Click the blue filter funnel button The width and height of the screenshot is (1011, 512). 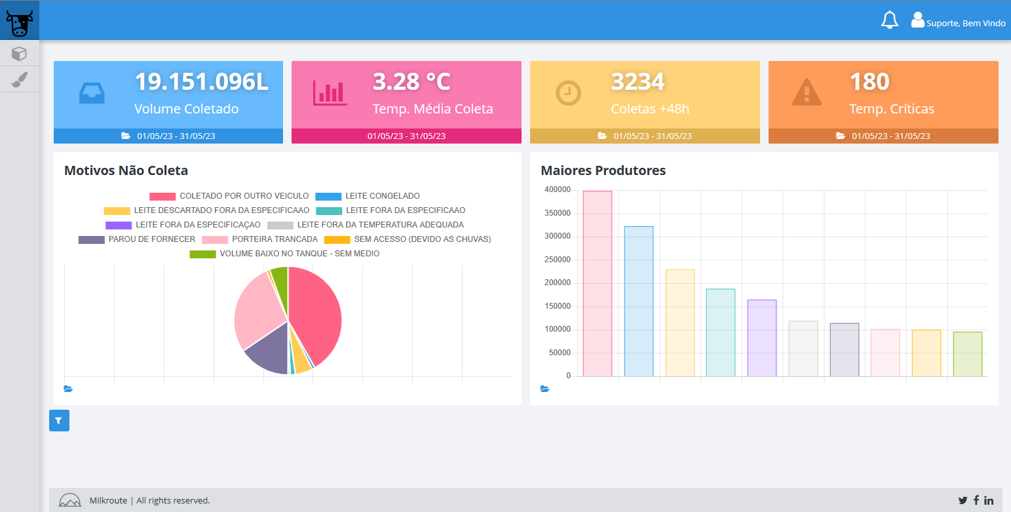pyautogui.click(x=59, y=421)
